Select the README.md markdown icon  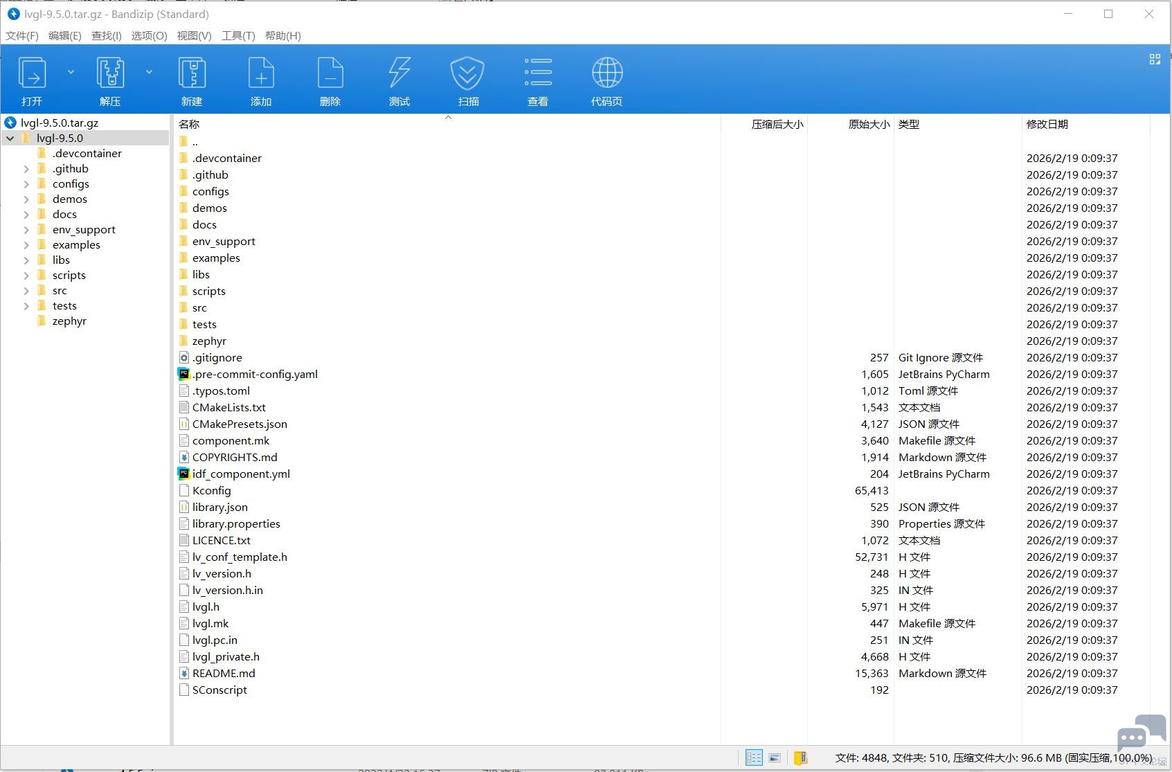point(184,674)
